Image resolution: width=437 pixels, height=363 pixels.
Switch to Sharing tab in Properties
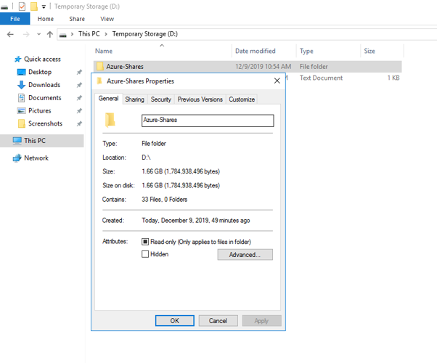pos(134,99)
